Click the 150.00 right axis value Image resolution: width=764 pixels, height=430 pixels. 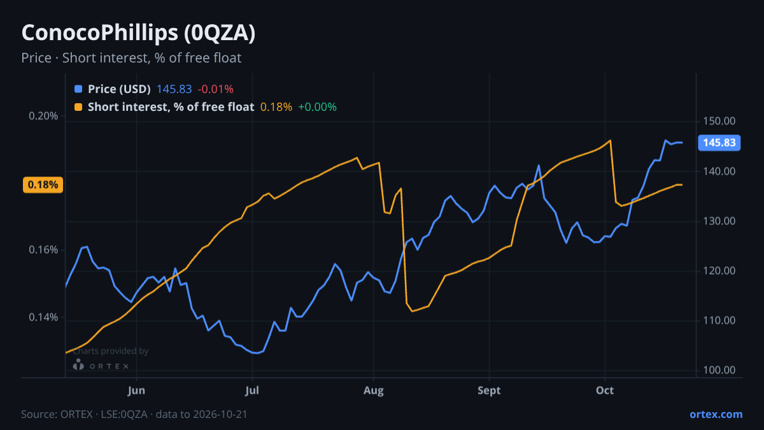(719, 121)
